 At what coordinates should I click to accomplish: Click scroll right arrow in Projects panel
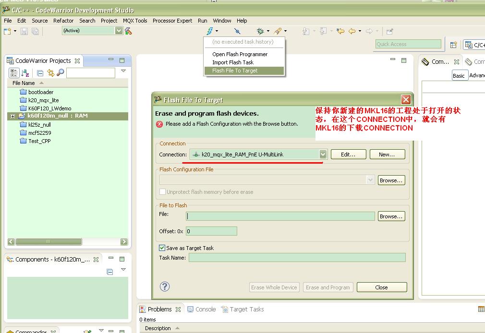(x=124, y=241)
